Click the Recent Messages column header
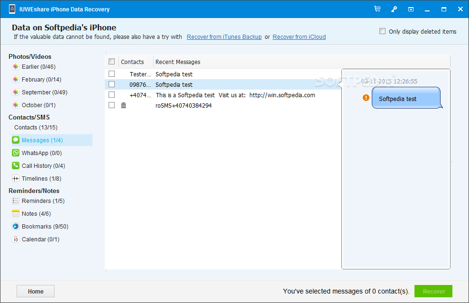Viewport: 469px width, 303px height. [178, 62]
